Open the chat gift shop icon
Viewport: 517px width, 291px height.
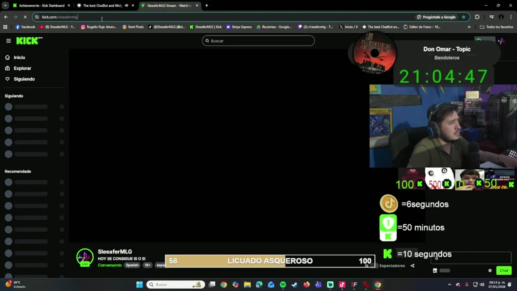click(x=435, y=270)
